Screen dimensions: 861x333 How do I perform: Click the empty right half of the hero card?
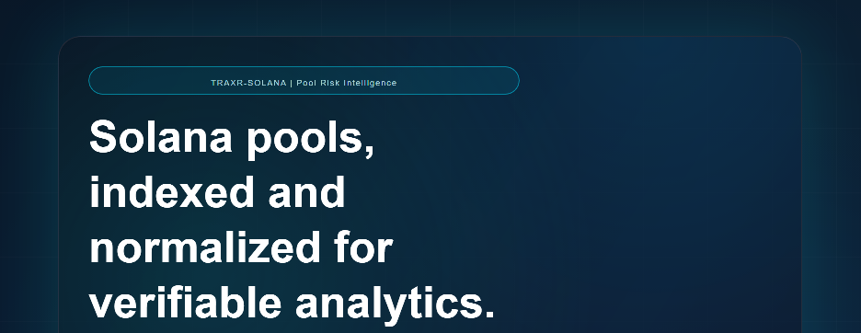[659, 192]
